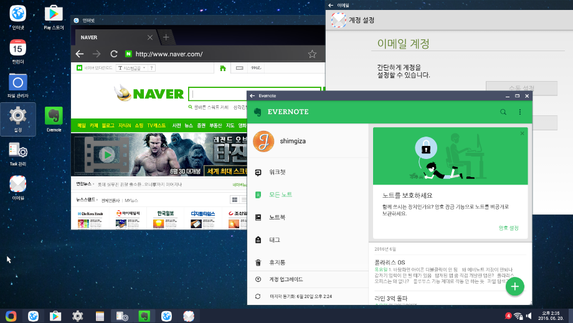
Task: Click the font help question mark
Action: pyautogui.click(x=151, y=68)
